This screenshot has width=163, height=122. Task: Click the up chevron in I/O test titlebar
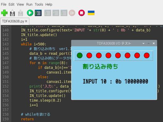[x=149, y=43]
